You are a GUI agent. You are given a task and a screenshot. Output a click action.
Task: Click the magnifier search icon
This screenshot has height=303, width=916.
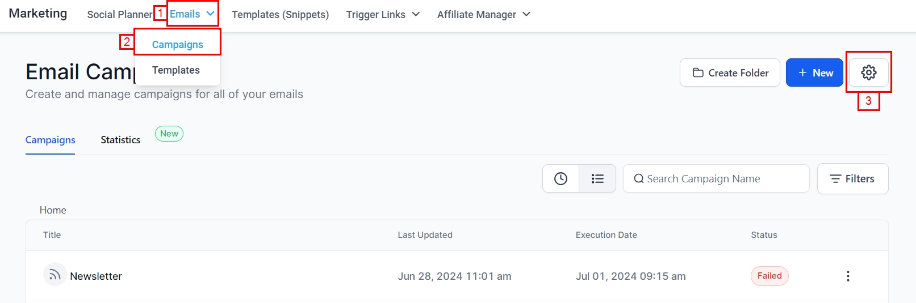pos(639,179)
